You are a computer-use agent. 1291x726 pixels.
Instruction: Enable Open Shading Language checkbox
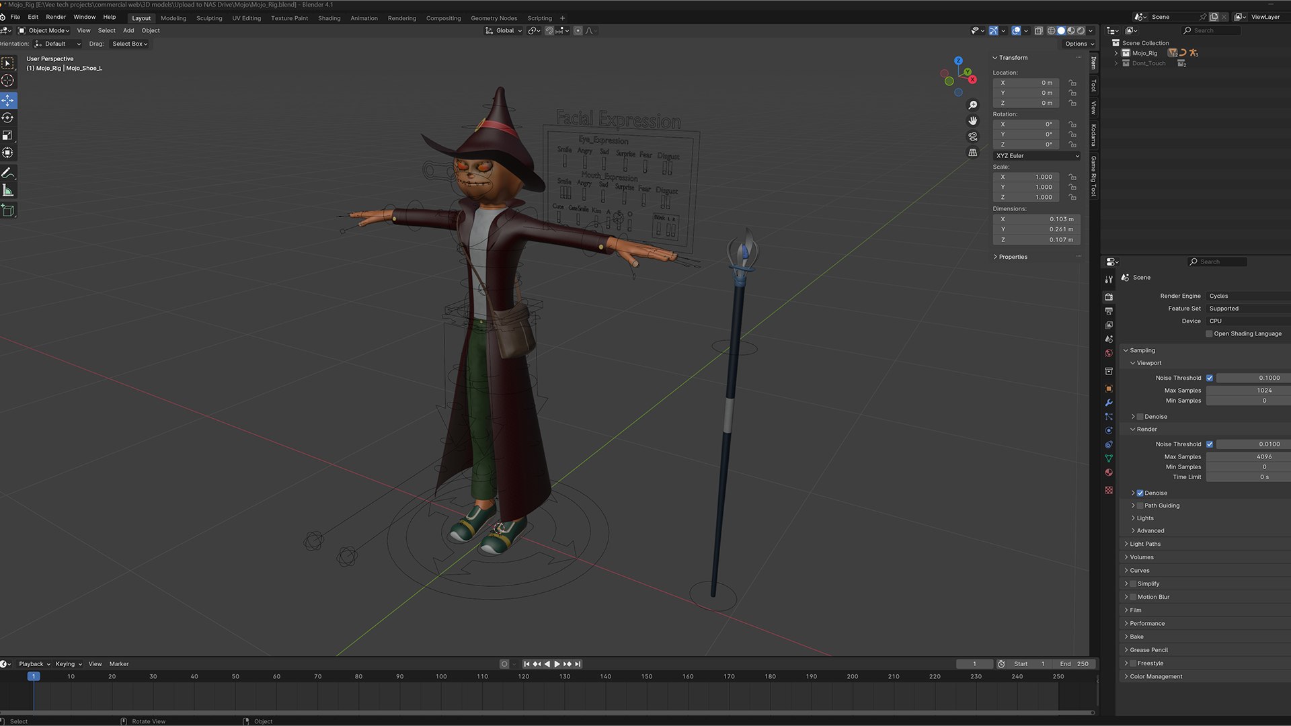(1209, 334)
